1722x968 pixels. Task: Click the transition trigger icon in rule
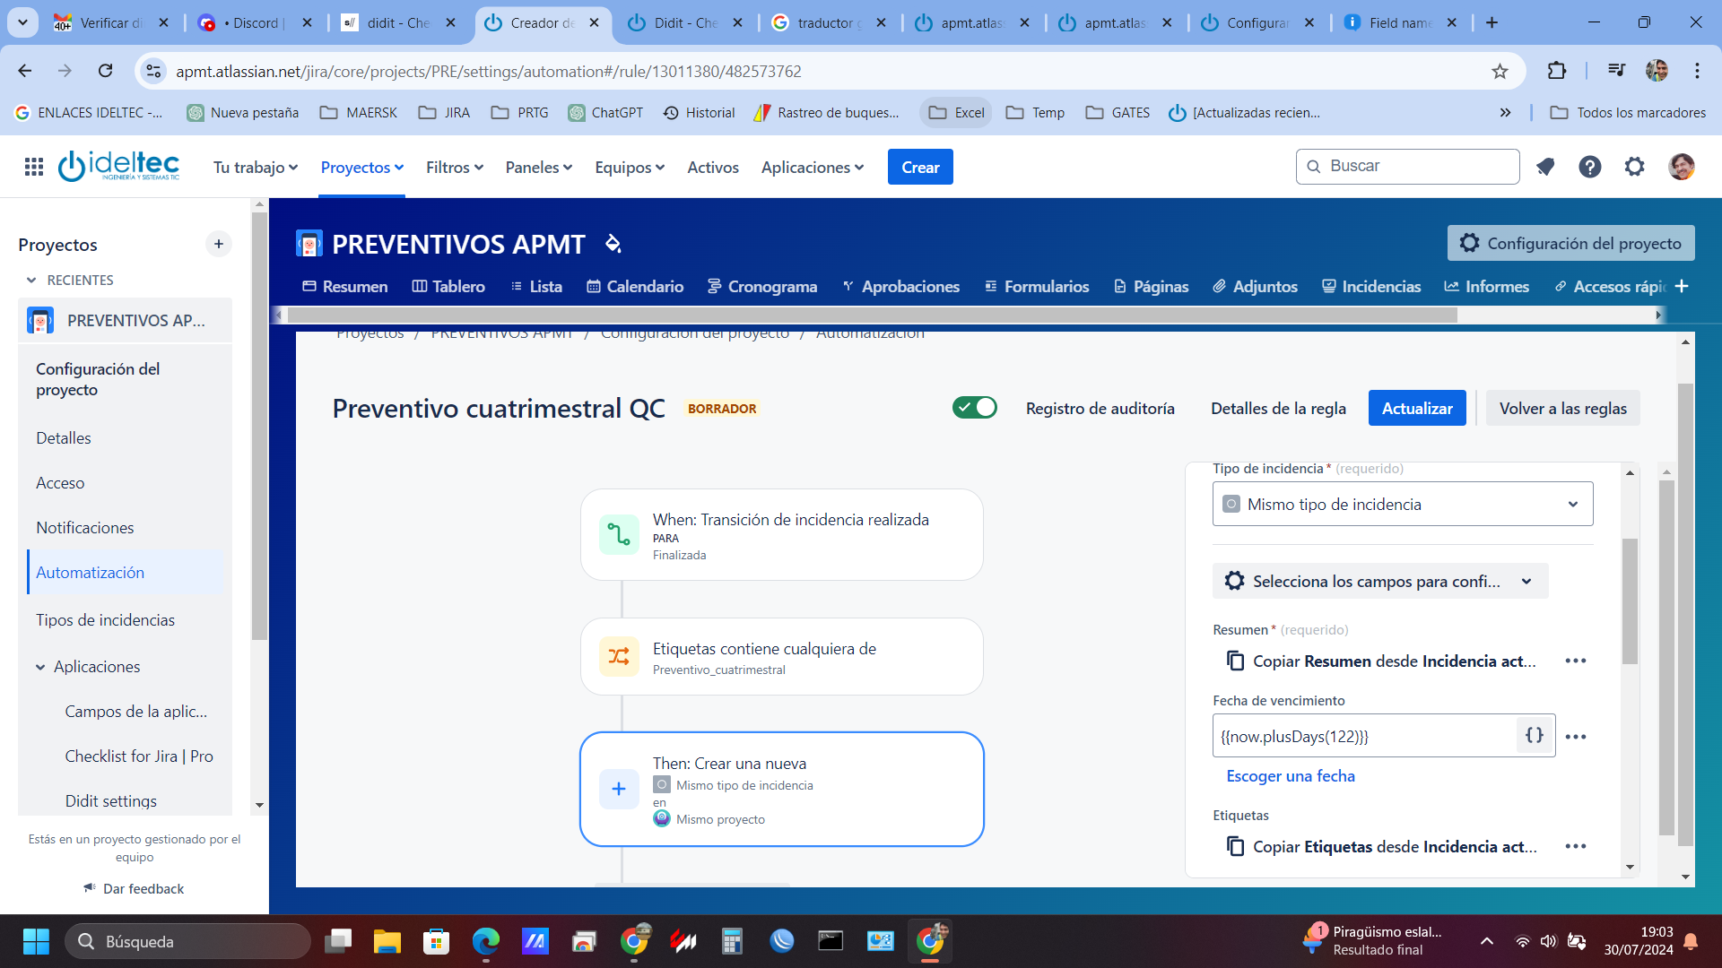coord(619,534)
